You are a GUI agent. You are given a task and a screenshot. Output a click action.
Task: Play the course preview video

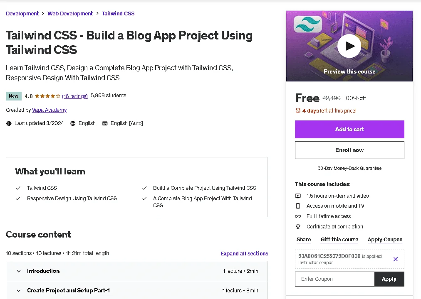click(349, 46)
